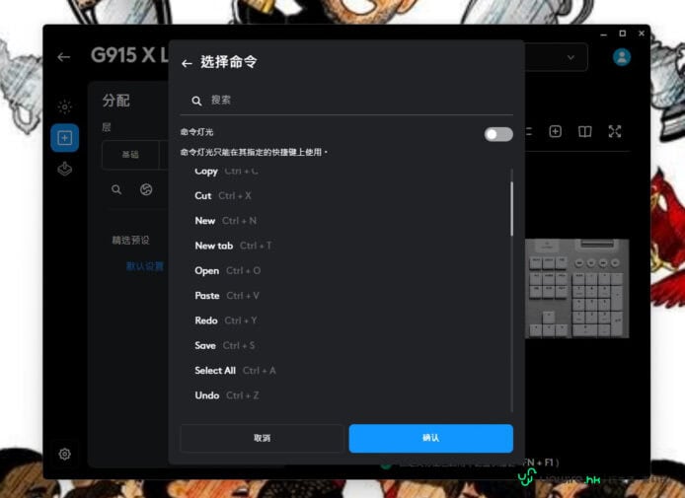Choose the Select All command

[x=235, y=371]
